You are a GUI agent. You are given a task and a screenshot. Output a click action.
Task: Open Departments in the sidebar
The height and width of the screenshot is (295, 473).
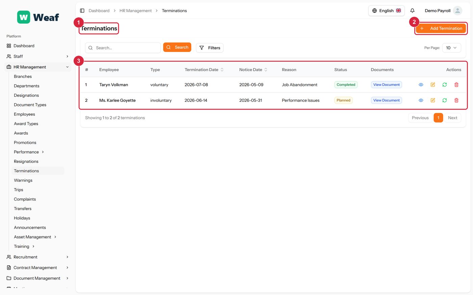point(26,86)
